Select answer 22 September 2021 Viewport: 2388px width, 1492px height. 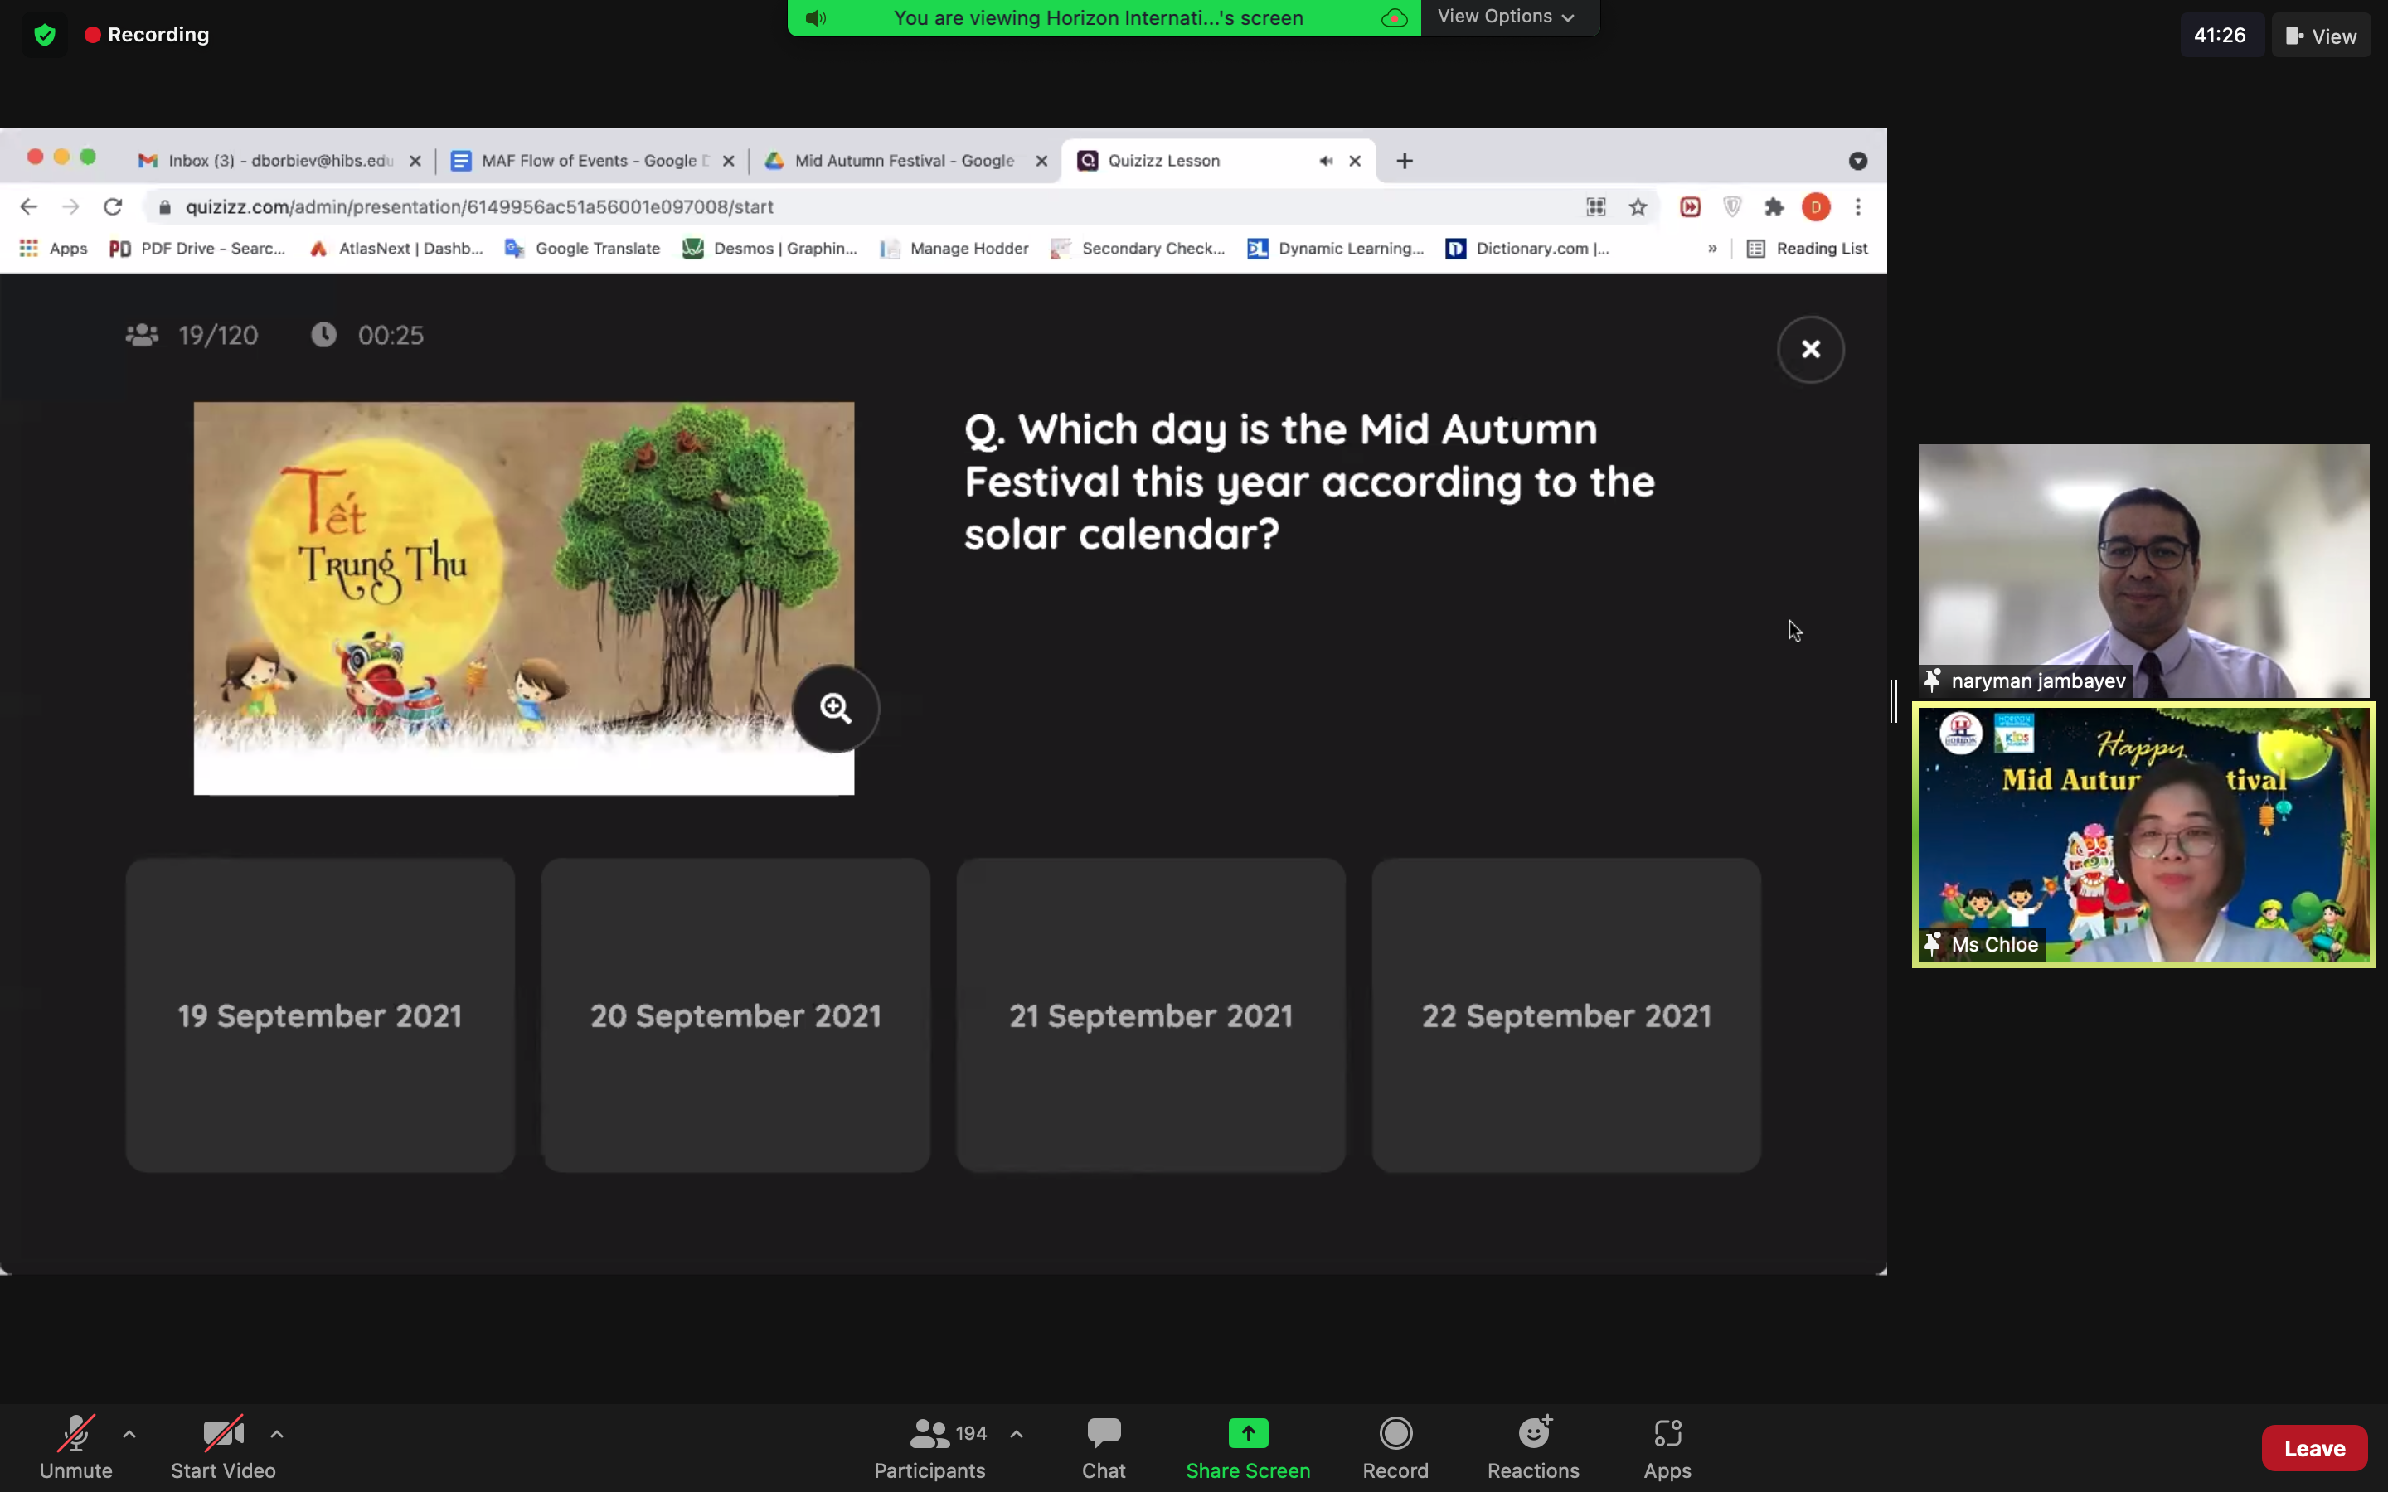click(1566, 1015)
